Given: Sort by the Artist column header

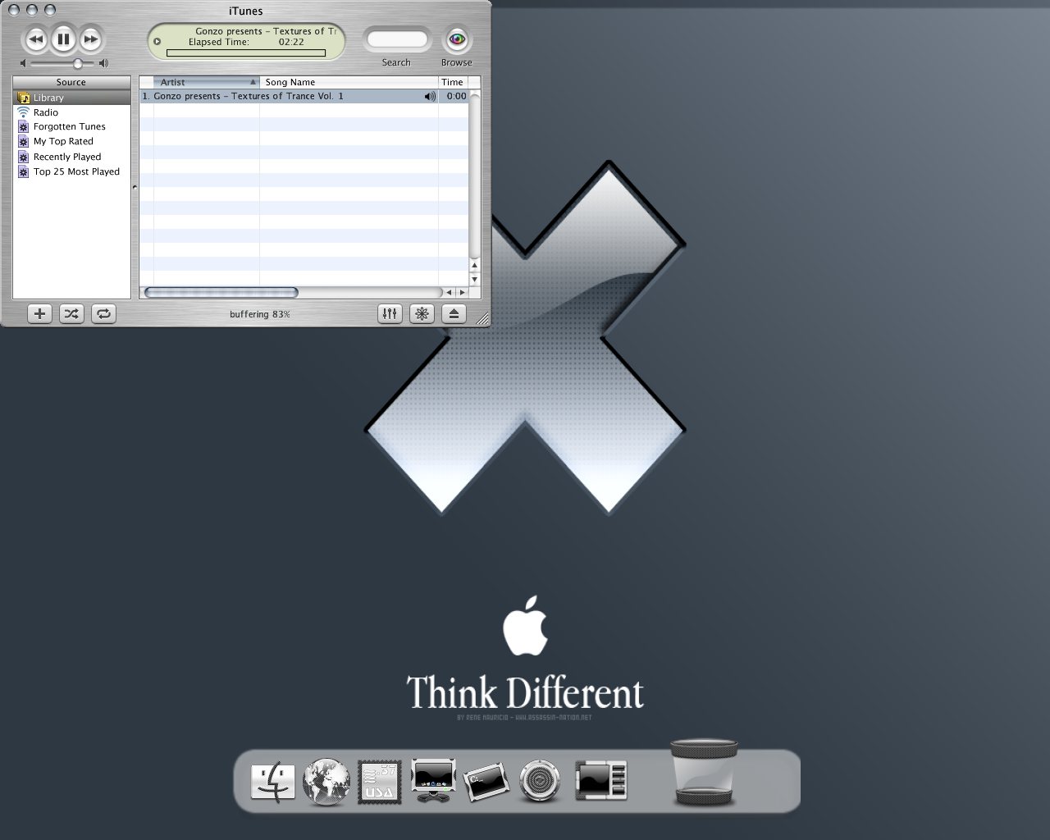Looking at the screenshot, I should [x=207, y=82].
